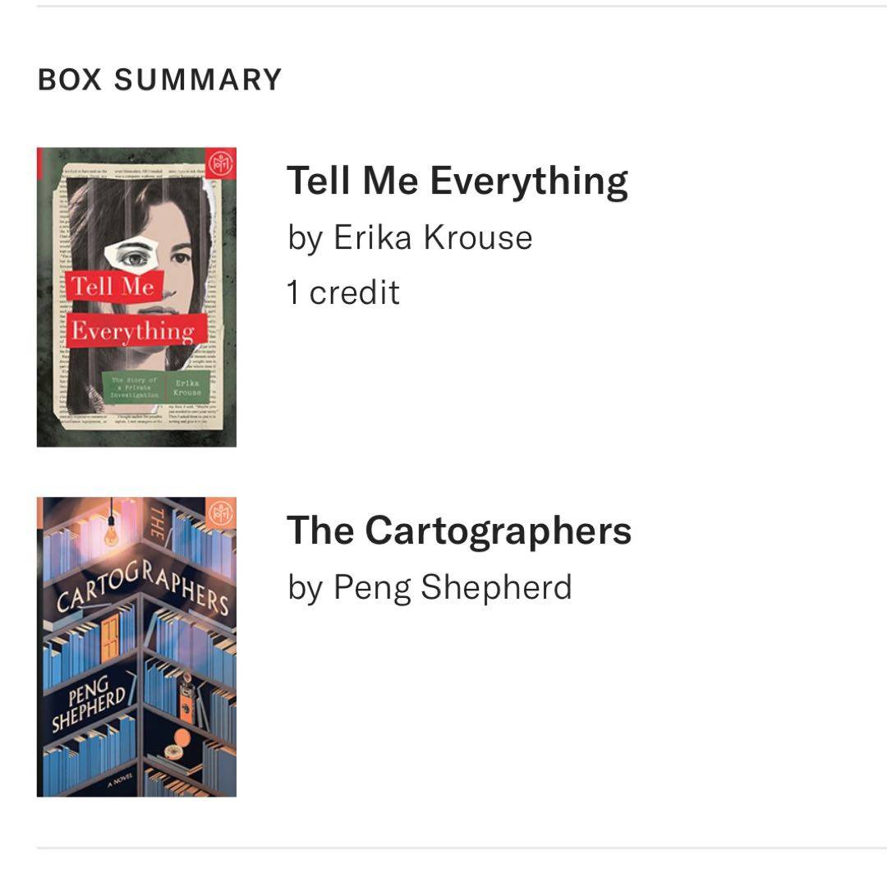The height and width of the screenshot is (887, 887).
Task: Click the cutout eye on Tell Me Everything cover
Action: point(133,255)
